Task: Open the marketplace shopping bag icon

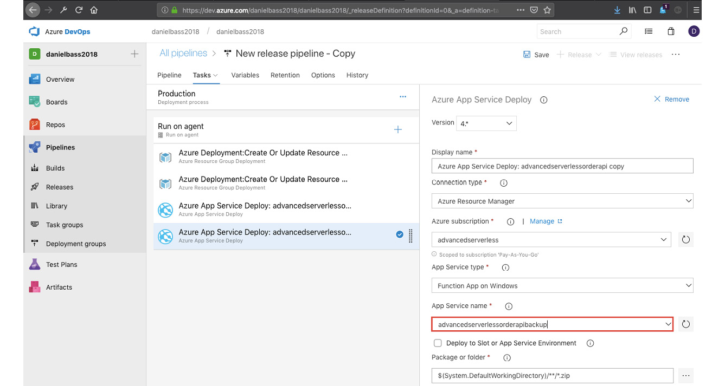Action: [671, 31]
